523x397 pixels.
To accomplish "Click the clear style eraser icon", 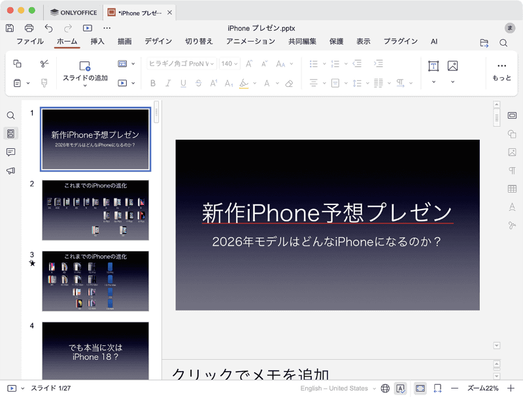I will tap(289, 84).
